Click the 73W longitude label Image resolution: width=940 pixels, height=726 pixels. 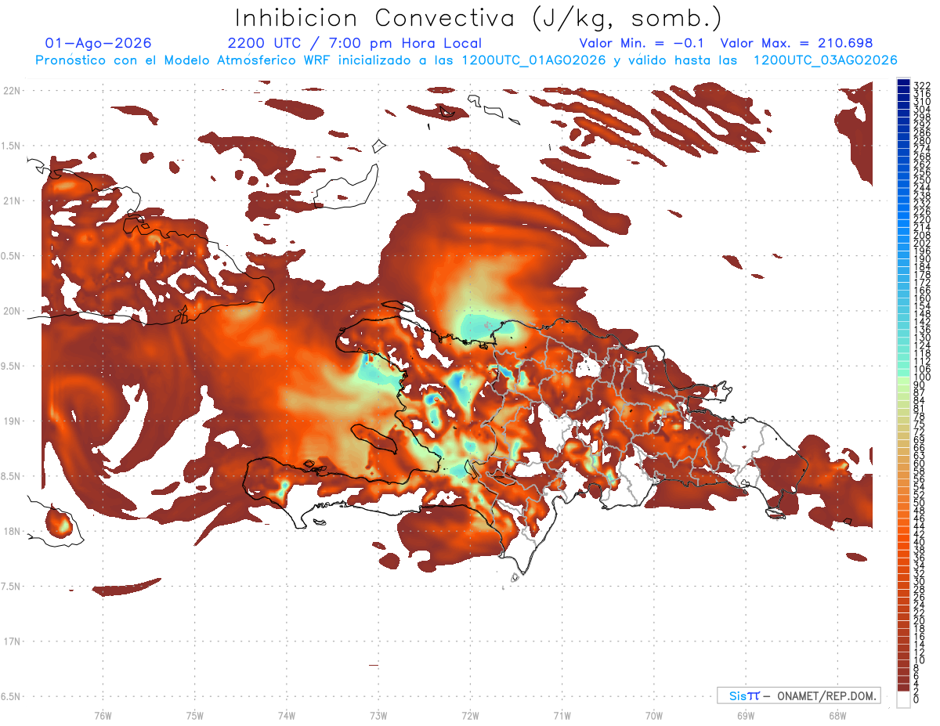coord(378,715)
